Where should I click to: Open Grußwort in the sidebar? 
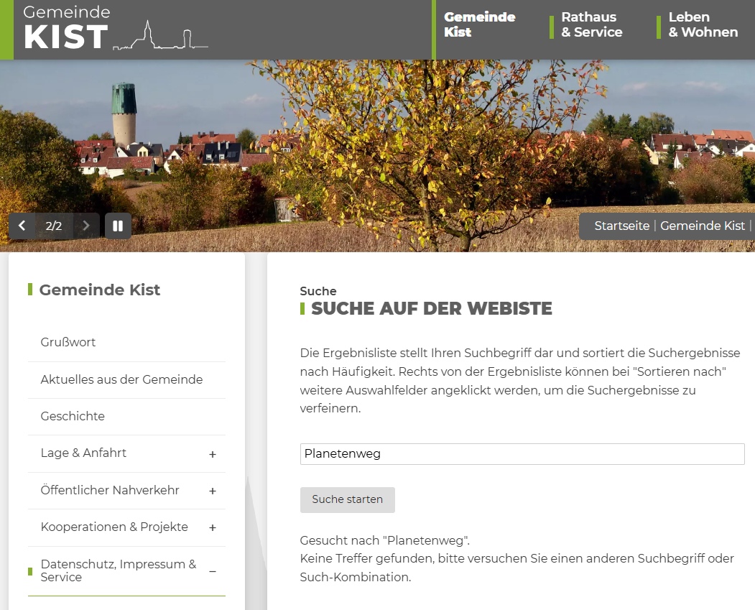(68, 343)
